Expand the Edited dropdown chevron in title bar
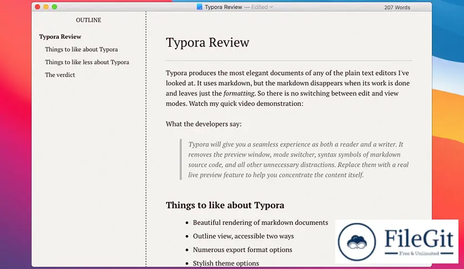 [x=271, y=7]
